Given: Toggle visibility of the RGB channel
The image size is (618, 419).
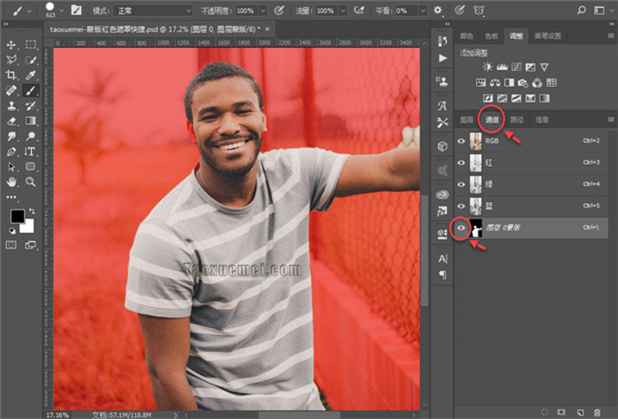Looking at the screenshot, I should 462,141.
